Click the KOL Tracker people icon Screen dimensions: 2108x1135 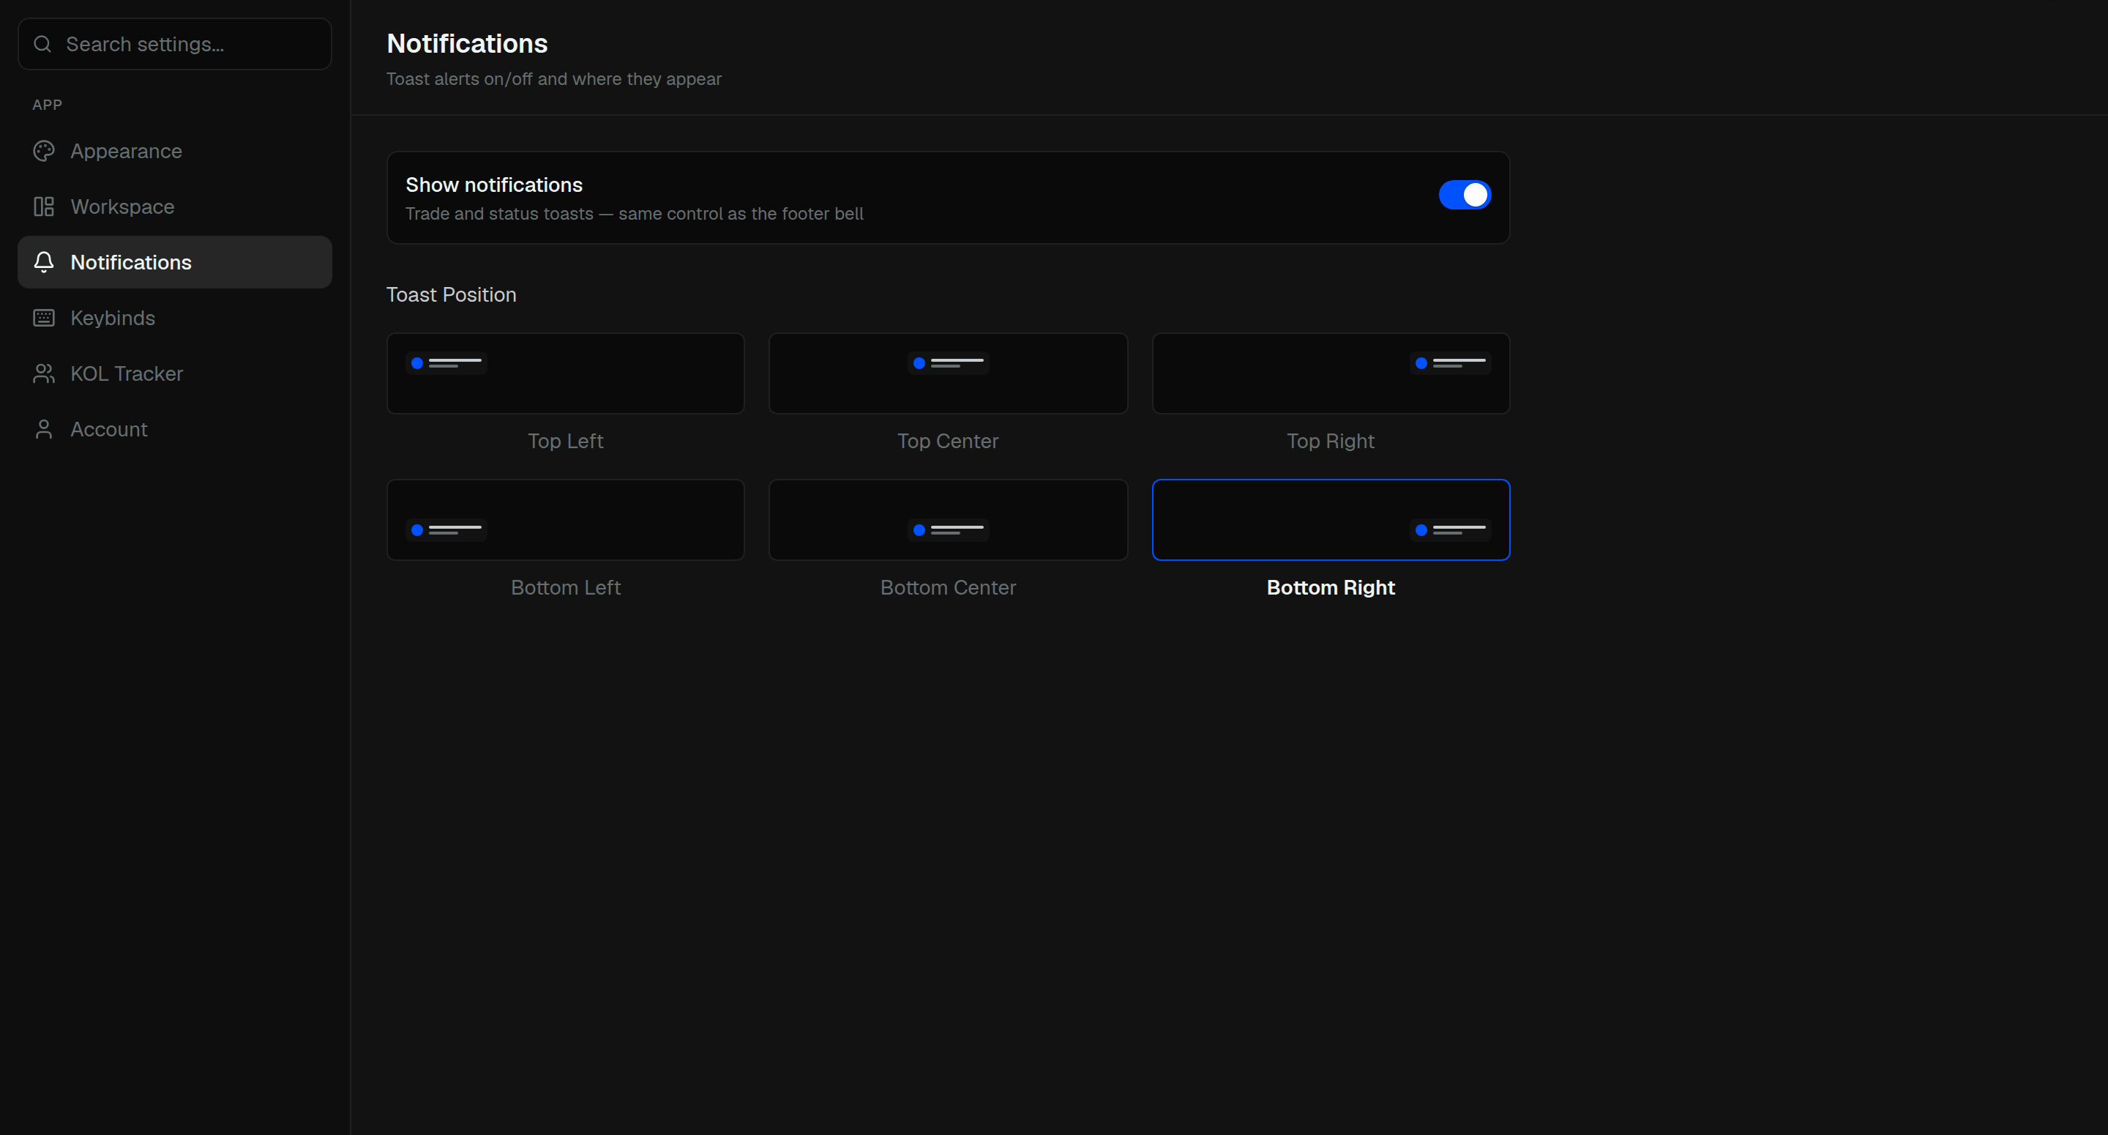tap(44, 373)
